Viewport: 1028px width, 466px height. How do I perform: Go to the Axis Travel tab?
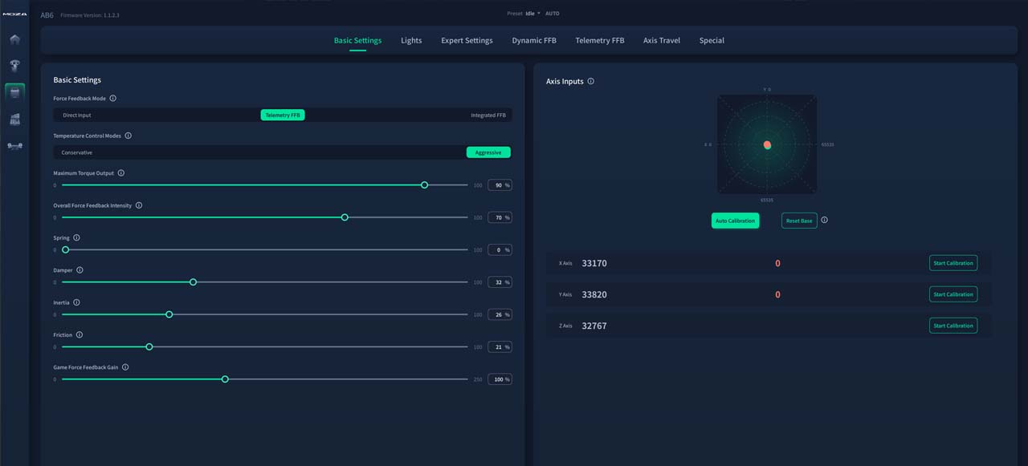click(x=661, y=41)
